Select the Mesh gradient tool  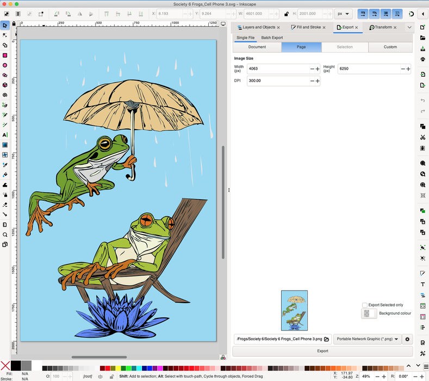click(x=5, y=155)
